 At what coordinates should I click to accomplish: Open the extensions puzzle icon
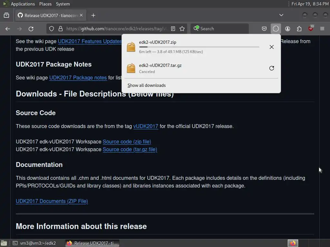pyautogui.click(x=299, y=29)
